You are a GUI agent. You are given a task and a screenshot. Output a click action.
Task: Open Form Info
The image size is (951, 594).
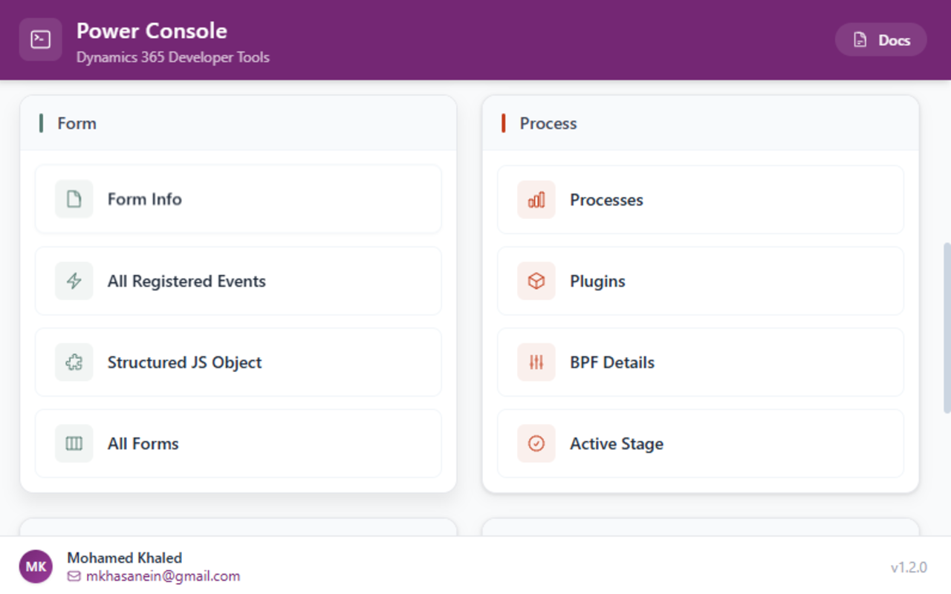238,199
